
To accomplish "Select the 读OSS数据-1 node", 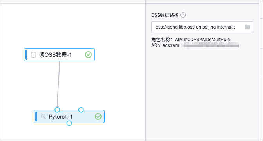I will (59, 55).
